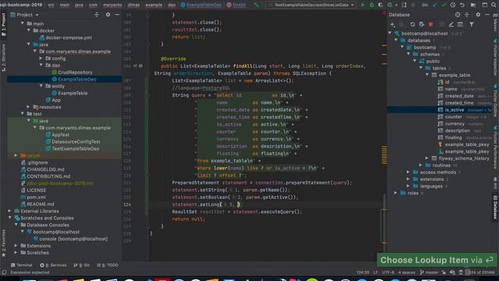Select TestExampleTableDao test file
Screen dimensions: 499x281
[76, 148]
